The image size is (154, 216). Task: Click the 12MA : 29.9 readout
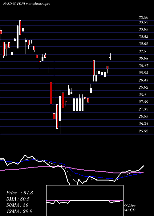point(19,211)
